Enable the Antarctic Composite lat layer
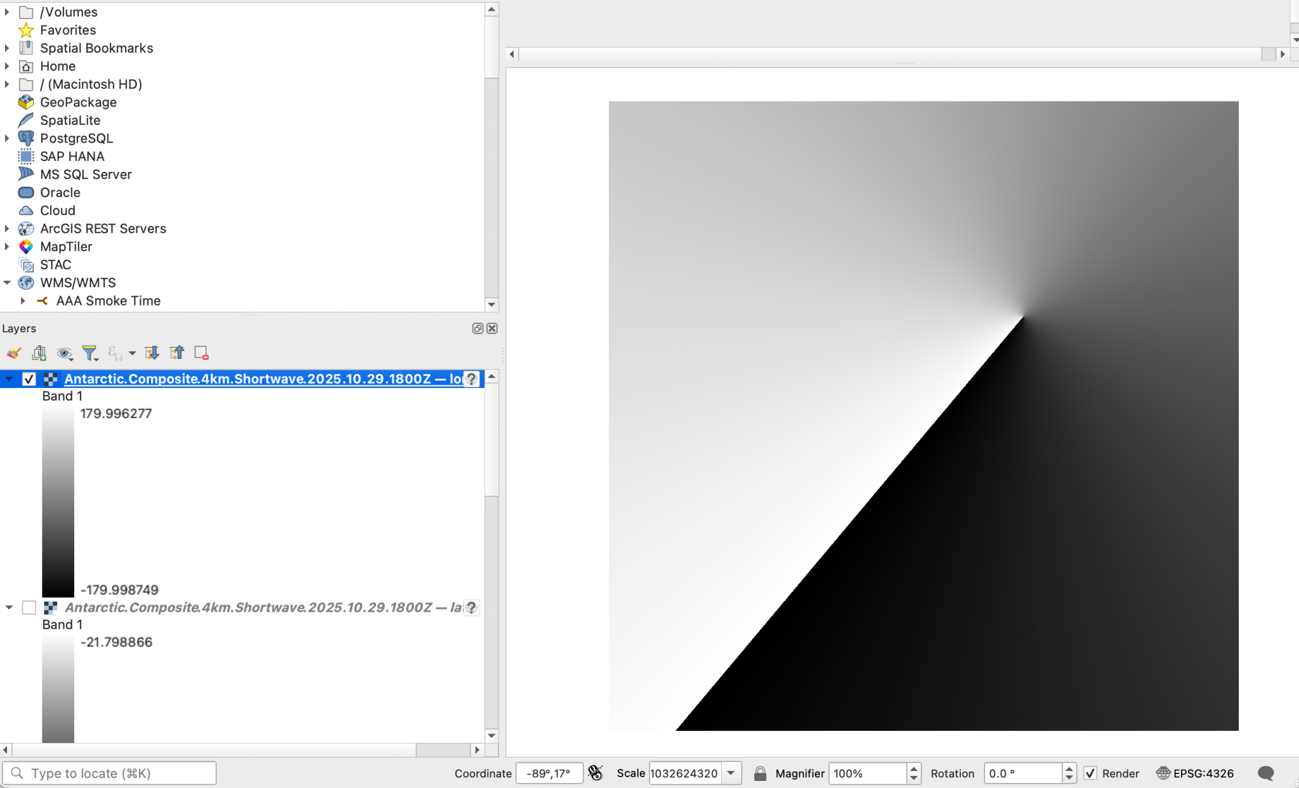 [29, 607]
